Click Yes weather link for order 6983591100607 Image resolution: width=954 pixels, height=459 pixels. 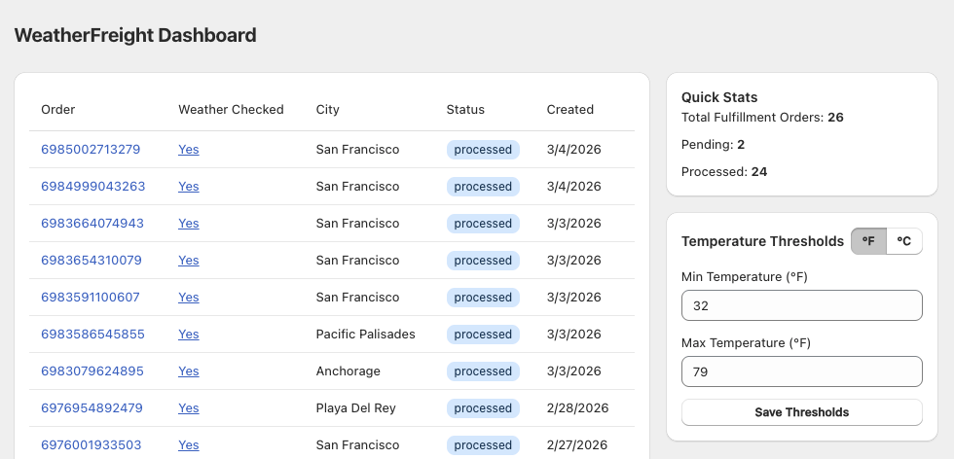pos(189,298)
